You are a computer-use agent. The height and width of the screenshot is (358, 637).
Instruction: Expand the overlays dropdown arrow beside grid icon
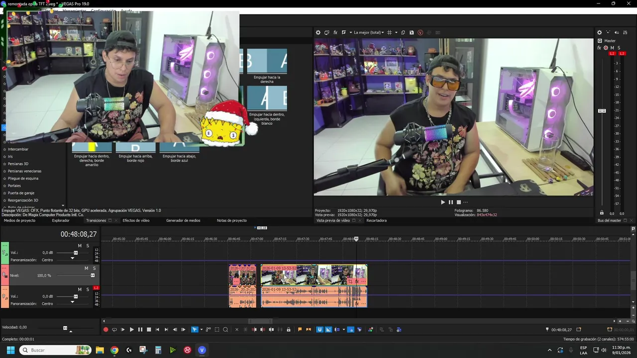tap(396, 32)
